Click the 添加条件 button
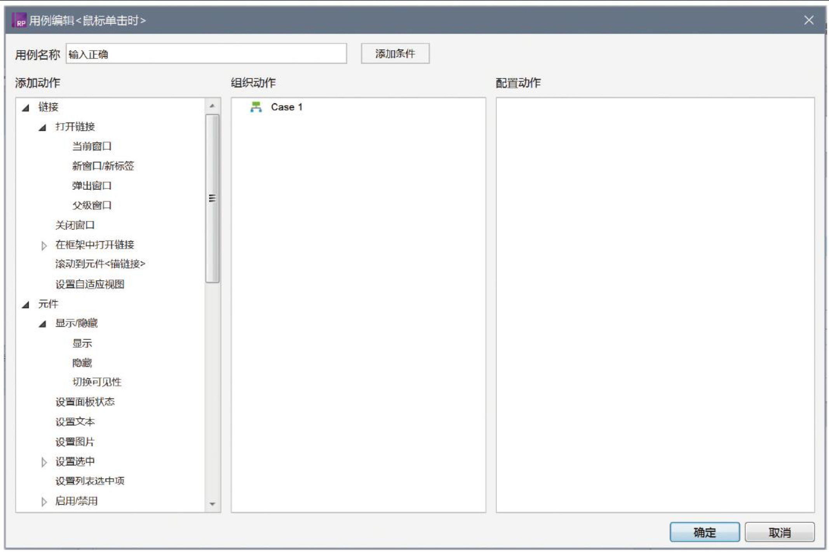This screenshot has height=552, width=829. click(x=395, y=54)
